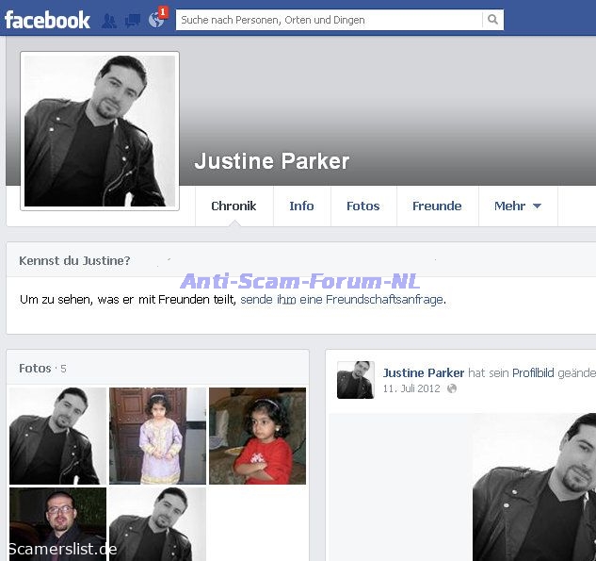This screenshot has height=561, width=596.
Task: Click the public globe icon beside post date
Action: [452, 388]
